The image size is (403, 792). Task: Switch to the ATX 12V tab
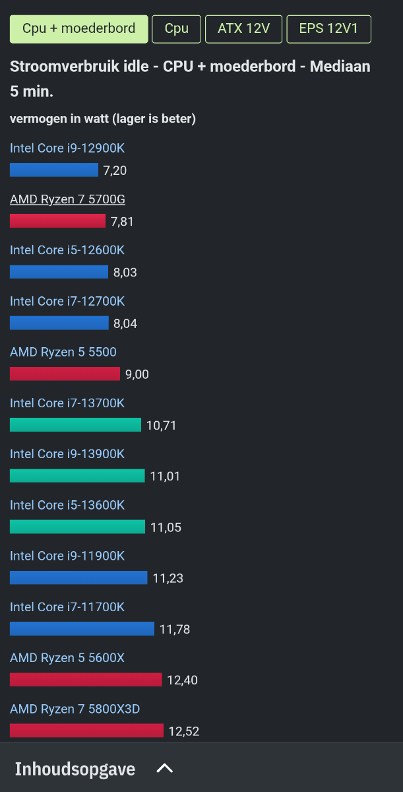pyautogui.click(x=244, y=28)
